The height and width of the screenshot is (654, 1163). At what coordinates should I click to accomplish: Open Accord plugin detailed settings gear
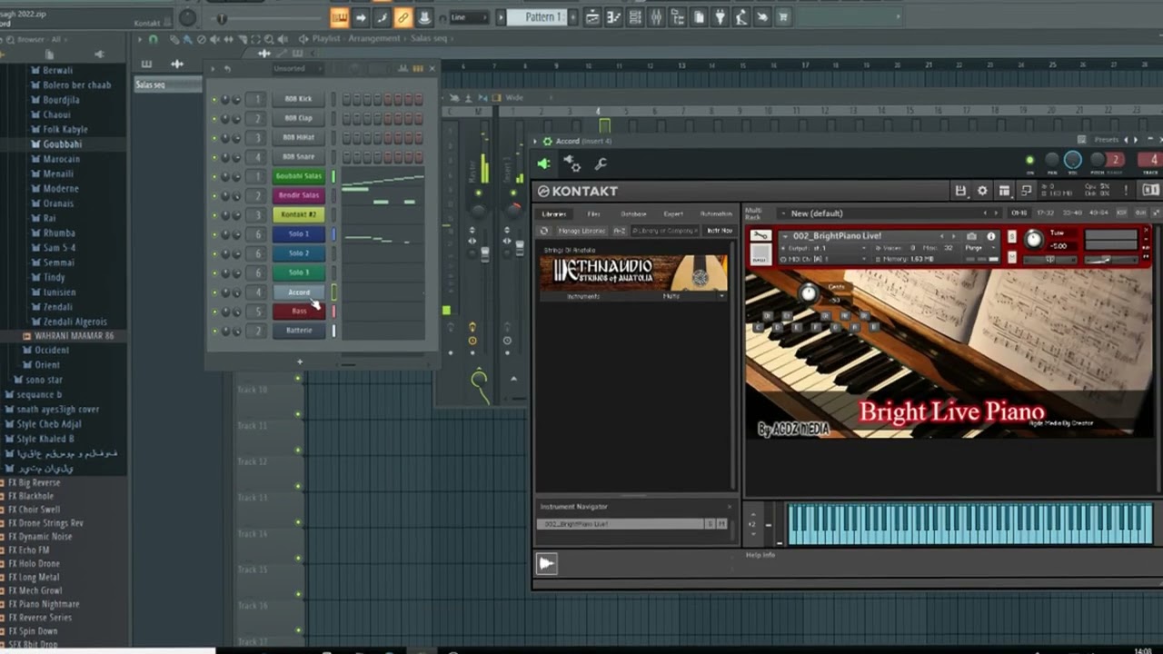tap(572, 163)
